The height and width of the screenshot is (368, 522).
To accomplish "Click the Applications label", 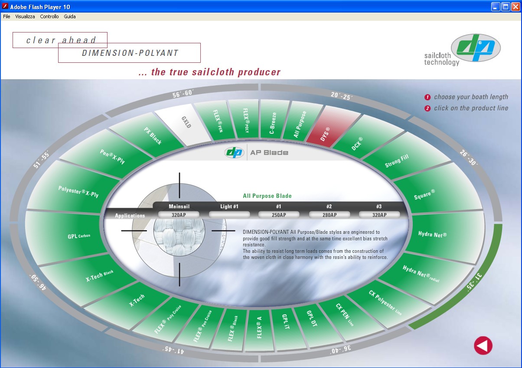I will (130, 215).
